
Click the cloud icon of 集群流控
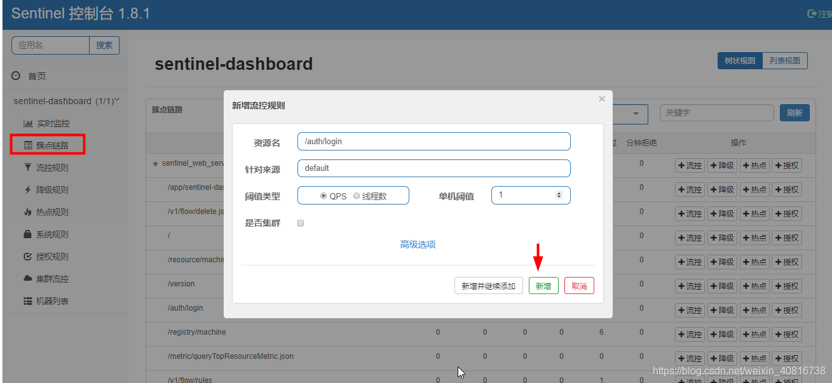tap(28, 279)
